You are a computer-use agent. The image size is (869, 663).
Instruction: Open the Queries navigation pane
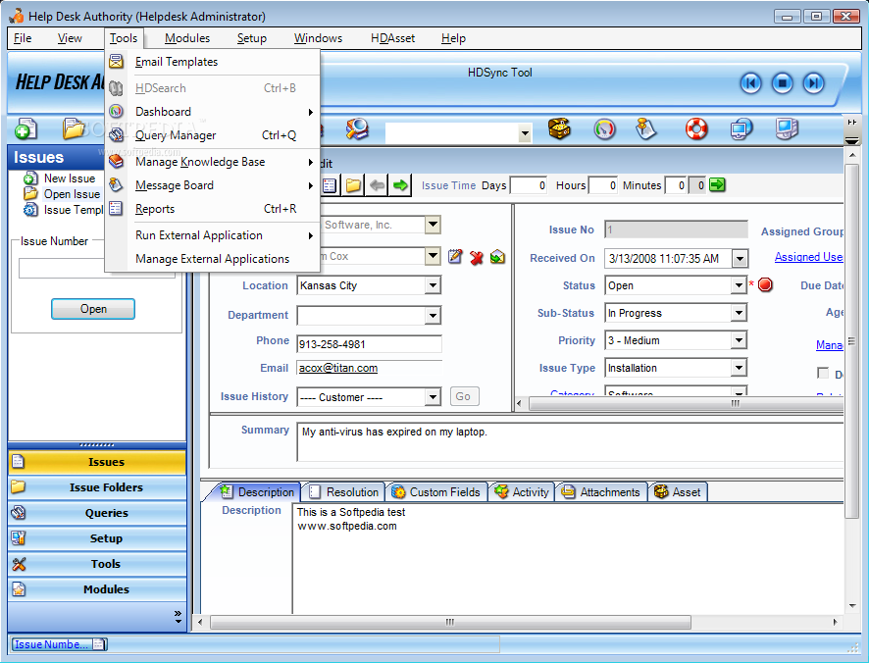[x=97, y=513]
